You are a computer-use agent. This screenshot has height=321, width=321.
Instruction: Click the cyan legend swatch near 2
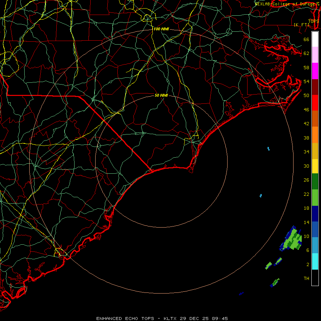315,261
